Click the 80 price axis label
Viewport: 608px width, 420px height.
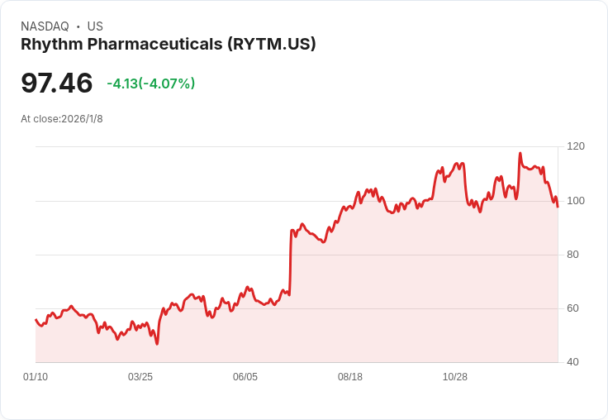pyautogui.click(x=572, y=255)
